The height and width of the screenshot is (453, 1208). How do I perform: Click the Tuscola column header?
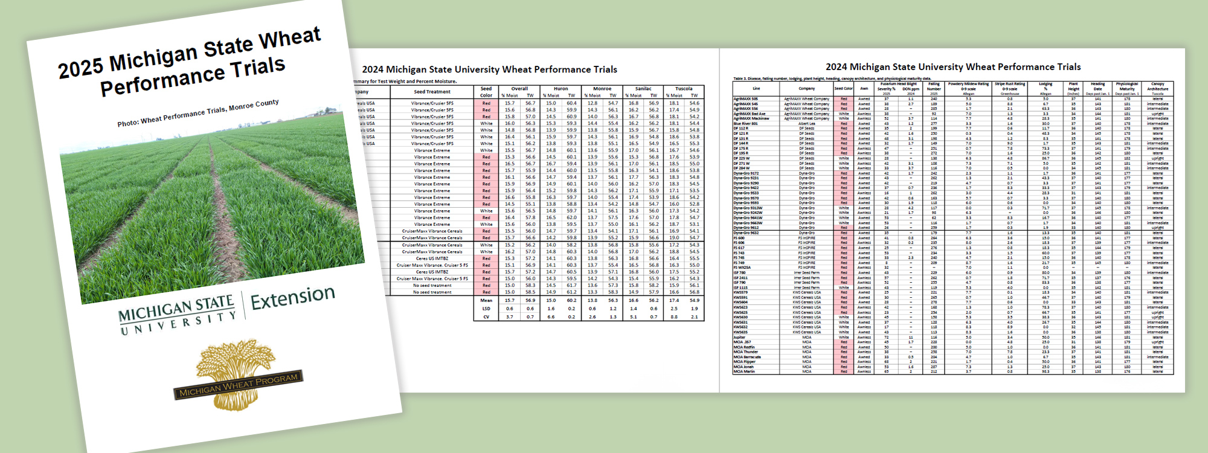pos(684,89)
